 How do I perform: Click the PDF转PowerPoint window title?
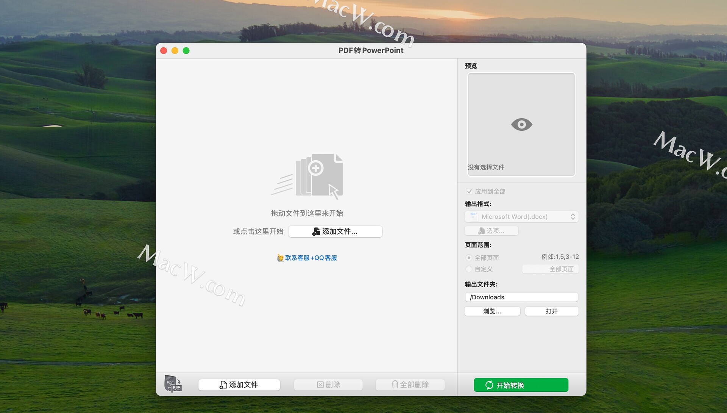coord(371,50)
